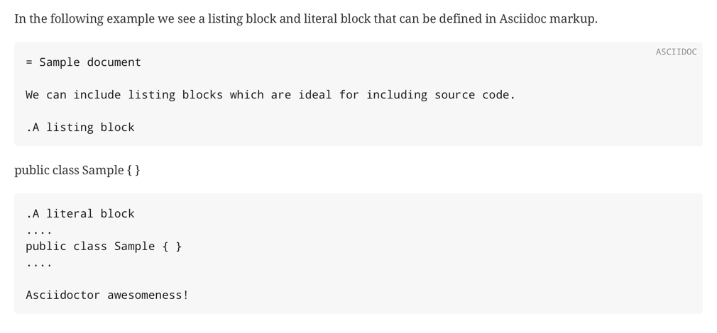
Task: Click the first four-dot delimiter line
Action: 38,230
